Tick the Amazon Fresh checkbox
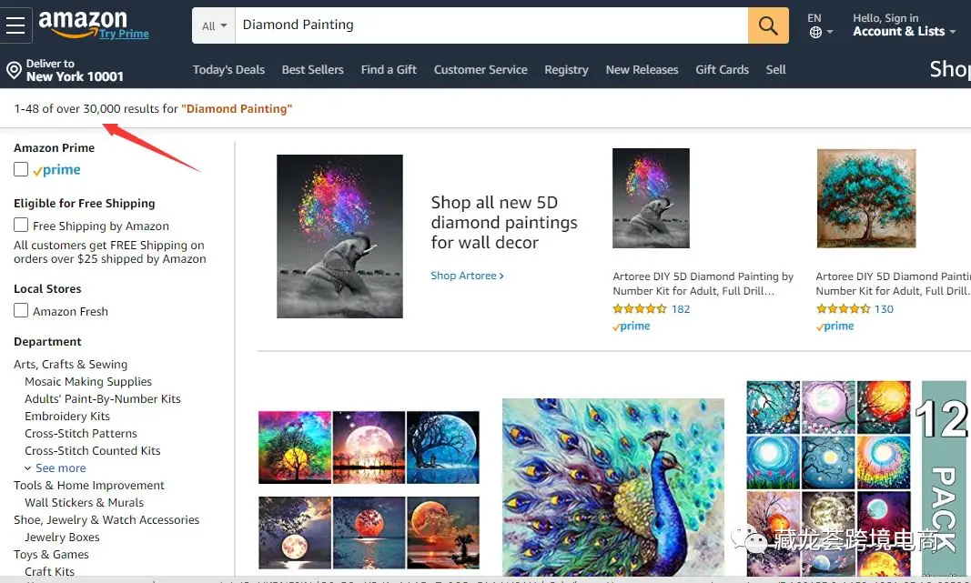This screenshot has width=971, height=583. [x=21, y=310]
